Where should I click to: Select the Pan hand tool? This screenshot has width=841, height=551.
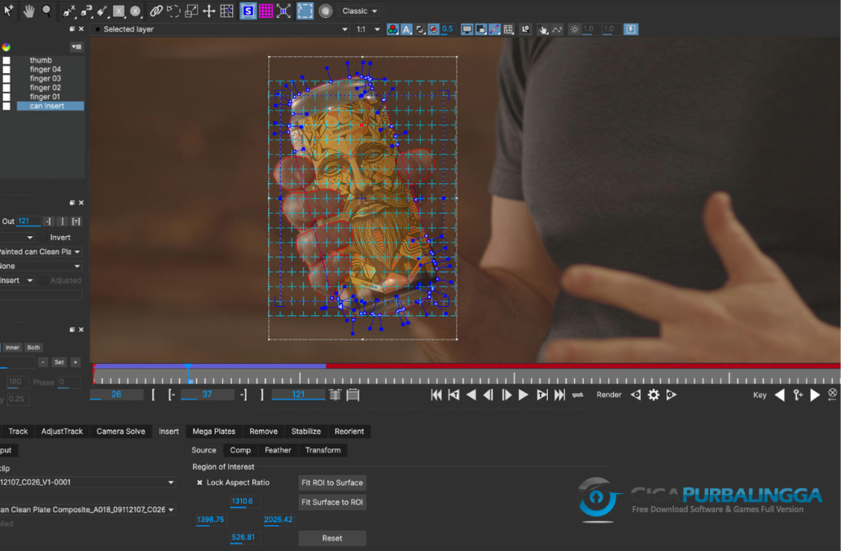[x=29, y=11]
